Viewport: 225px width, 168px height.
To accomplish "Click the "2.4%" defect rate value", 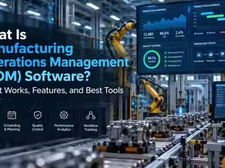I will click(179, 32).
